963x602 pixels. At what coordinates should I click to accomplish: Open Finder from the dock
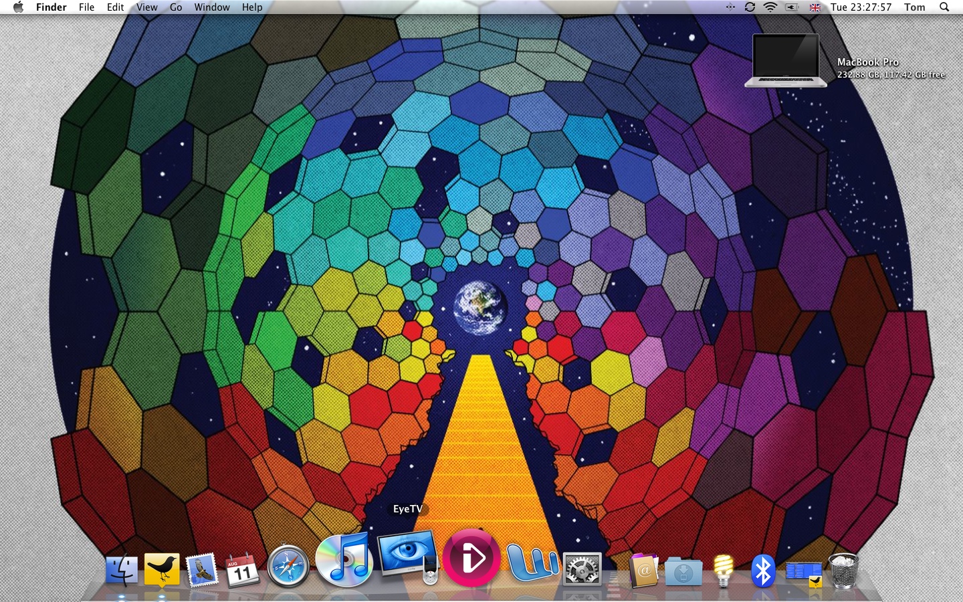click(122, 571)
